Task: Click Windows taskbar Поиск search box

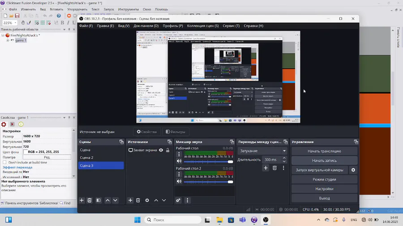Action: [x=173, y=220]
